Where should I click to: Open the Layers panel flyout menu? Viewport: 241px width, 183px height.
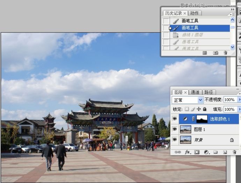(x=240, y=93)
